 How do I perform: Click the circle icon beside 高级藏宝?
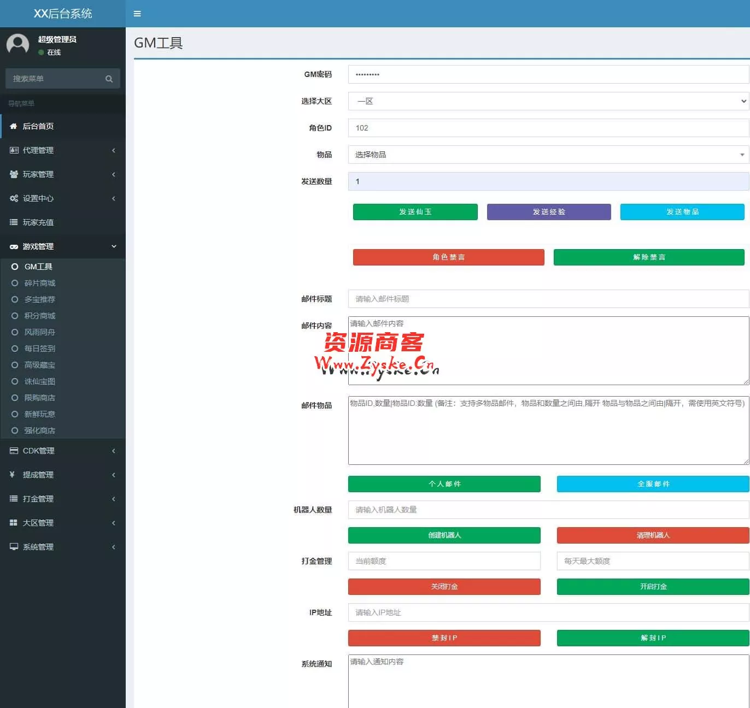pos(15,365)
